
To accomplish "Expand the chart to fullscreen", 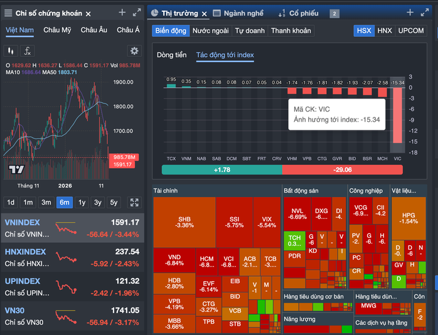I will (134, 203).
